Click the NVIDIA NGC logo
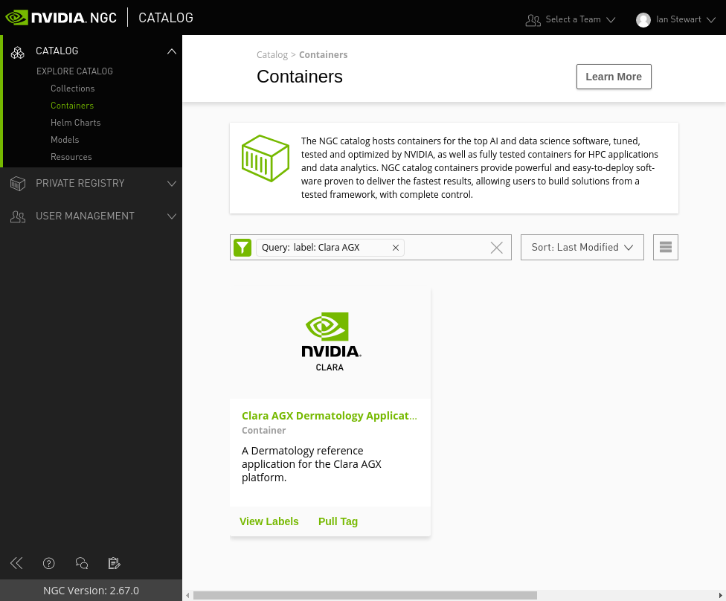Image resolution: width=726 pixels, height=601 pixels. [x=61, y=18]
